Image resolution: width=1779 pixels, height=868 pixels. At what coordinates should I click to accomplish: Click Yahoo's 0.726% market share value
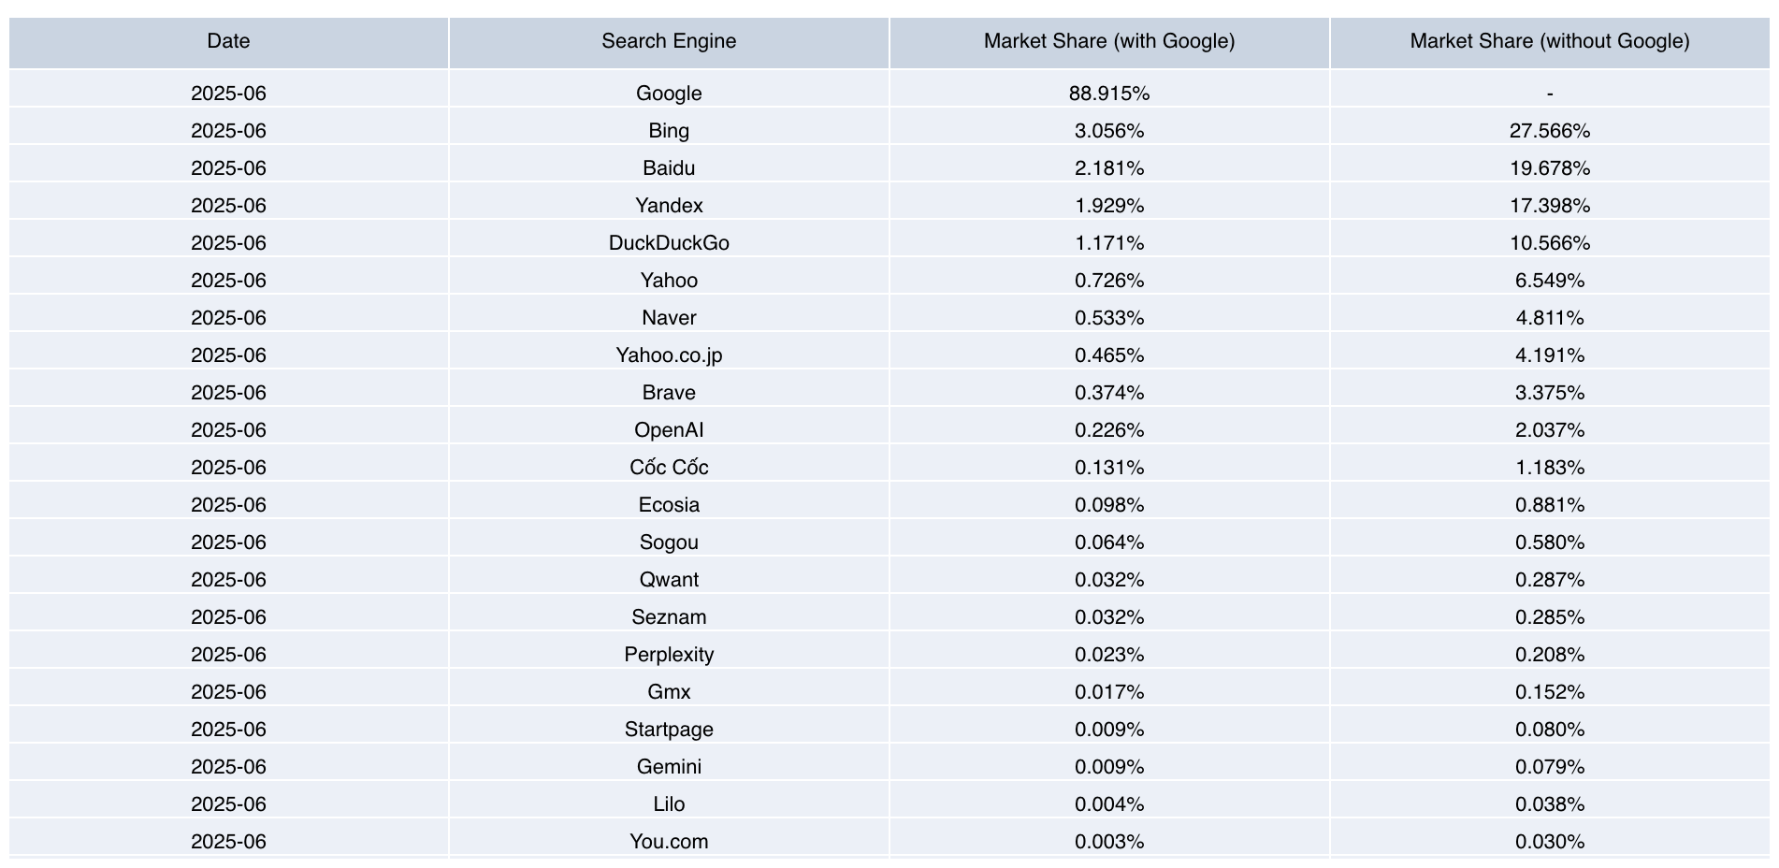click(1109, 281)
